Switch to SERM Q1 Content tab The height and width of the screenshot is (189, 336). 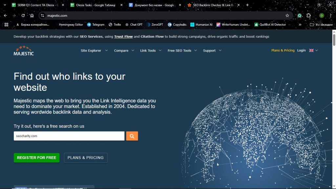click(x=35, y=5)
